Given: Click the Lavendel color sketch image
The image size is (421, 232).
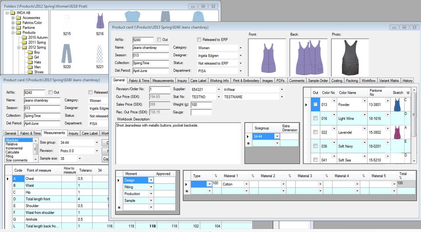Looking at the screenshot, I should (397, 133).
